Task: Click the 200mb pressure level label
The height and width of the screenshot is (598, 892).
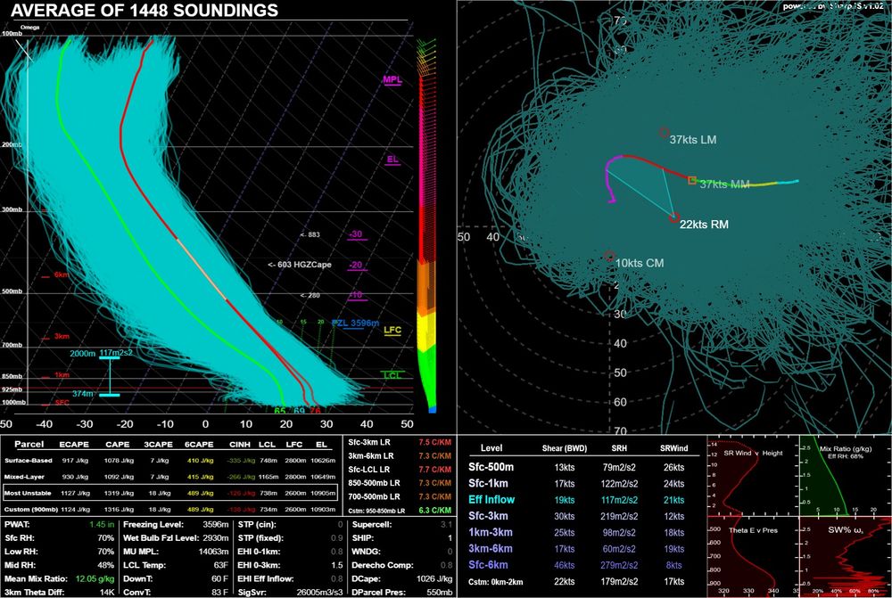Action: click(x=12, y=144)
